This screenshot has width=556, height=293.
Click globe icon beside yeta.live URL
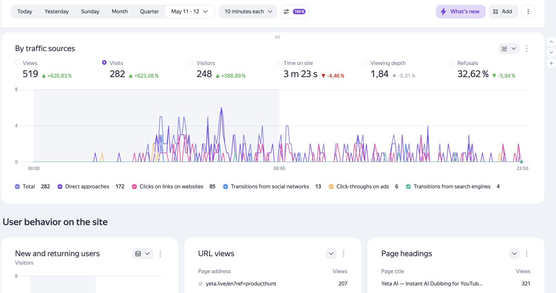pyautogui.click(x=200, y=284)
